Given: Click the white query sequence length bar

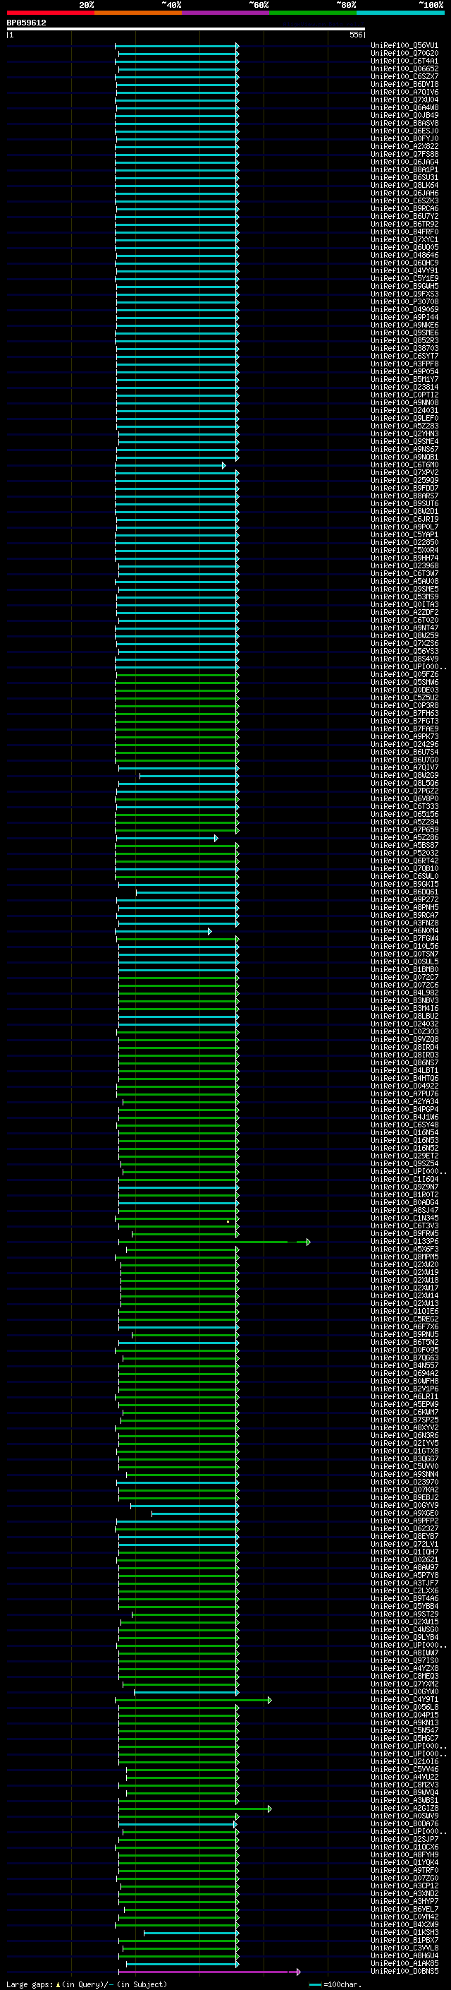Looking at the screenshot, I should tap(186, 30).
